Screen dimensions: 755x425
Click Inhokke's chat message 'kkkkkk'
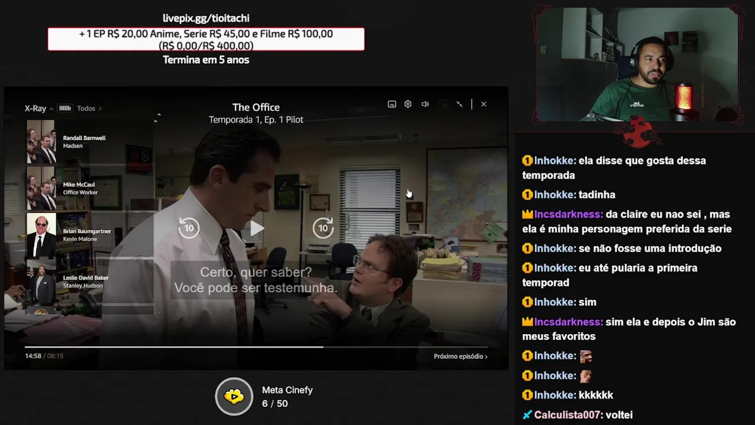596,395
